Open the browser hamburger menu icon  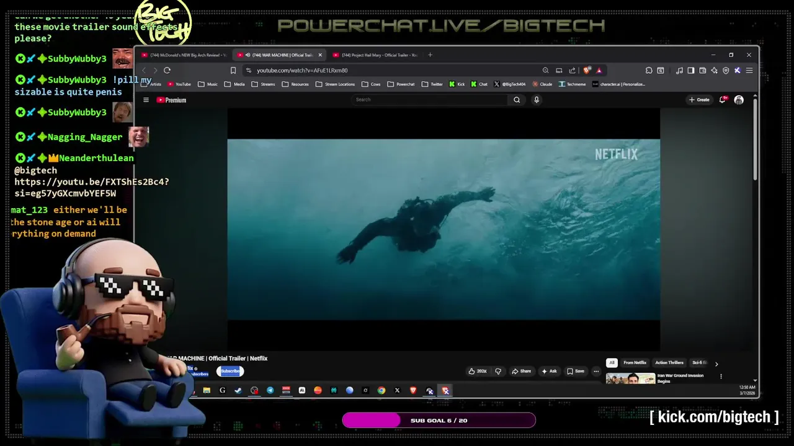(749, 71)
